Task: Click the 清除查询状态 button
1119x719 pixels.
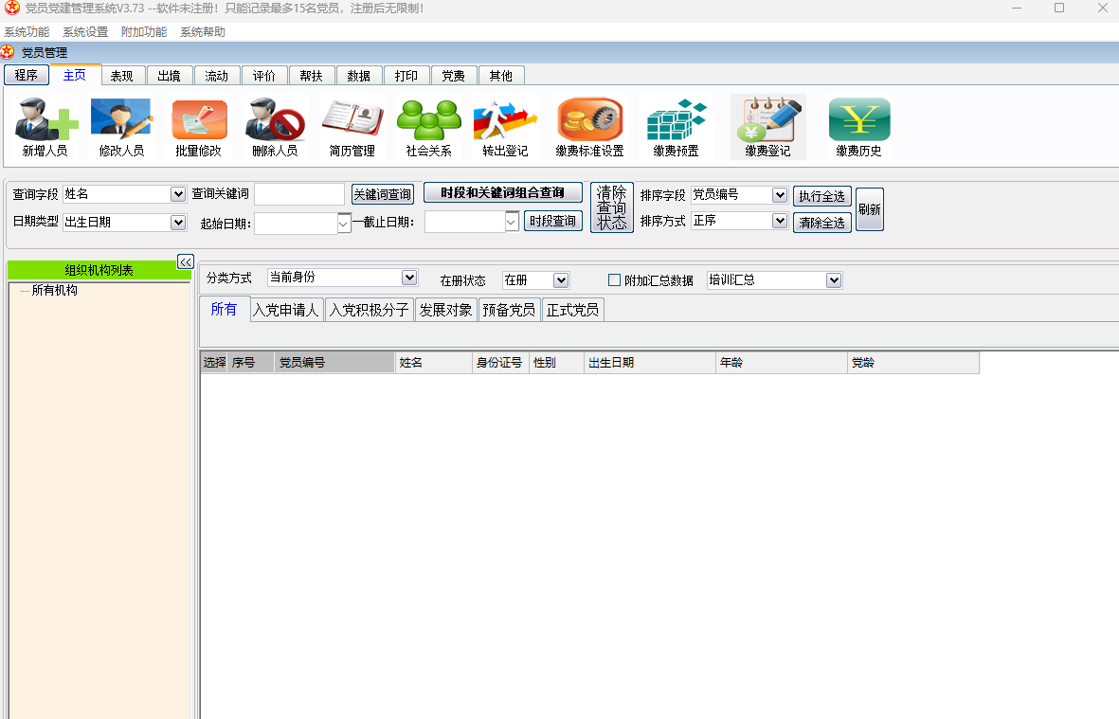Action: click(x=611, y=207)
